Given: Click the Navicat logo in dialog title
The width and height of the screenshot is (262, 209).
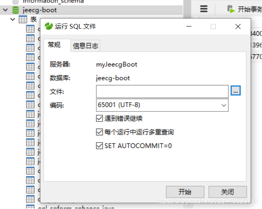Looking at the screenshot, I should coord(49,26).
